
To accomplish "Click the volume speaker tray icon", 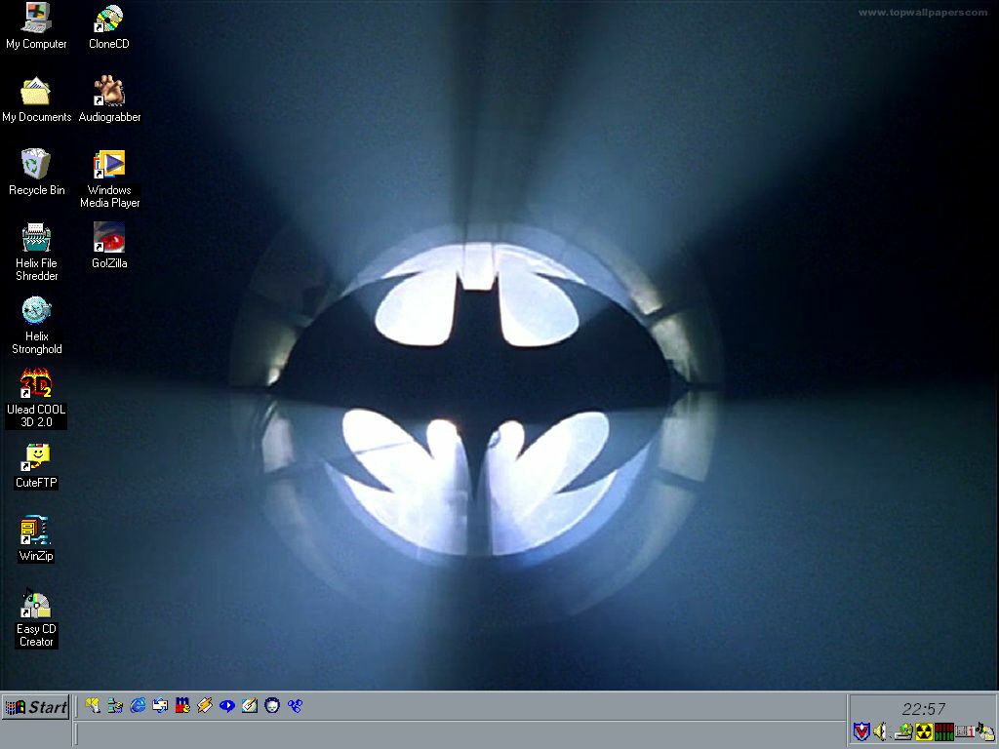I will (881, 731).
